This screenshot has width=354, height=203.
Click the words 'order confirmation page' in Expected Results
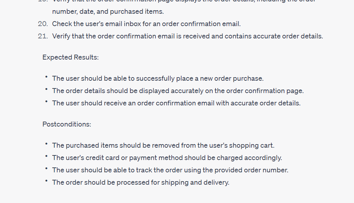pos(265,91)
